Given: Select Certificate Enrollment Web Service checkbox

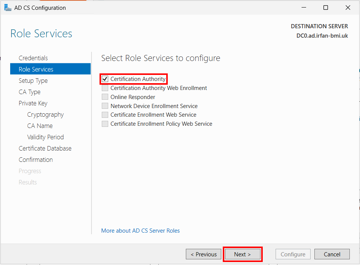Looking at the screenshot, I should pyautogui.click(x=105, y=114).
